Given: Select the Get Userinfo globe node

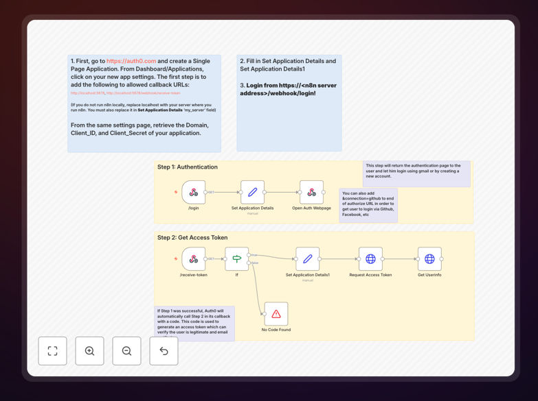Looking at the screenshot, I should (429, 259).
